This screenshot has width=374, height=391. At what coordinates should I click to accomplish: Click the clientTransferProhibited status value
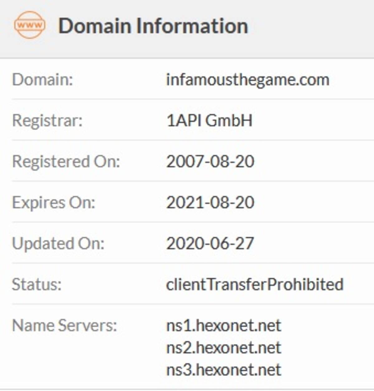(255, 284)
